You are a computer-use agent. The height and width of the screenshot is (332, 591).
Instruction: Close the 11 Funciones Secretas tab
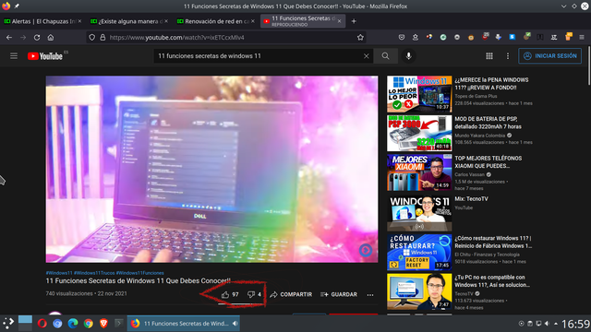[x=339, y=21]
